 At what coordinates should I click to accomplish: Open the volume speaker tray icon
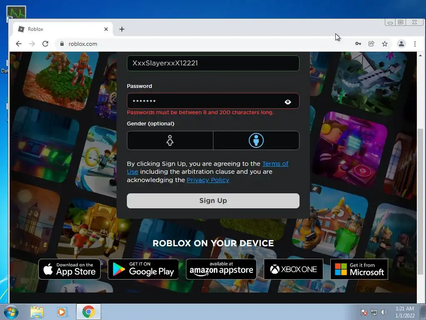384,312
